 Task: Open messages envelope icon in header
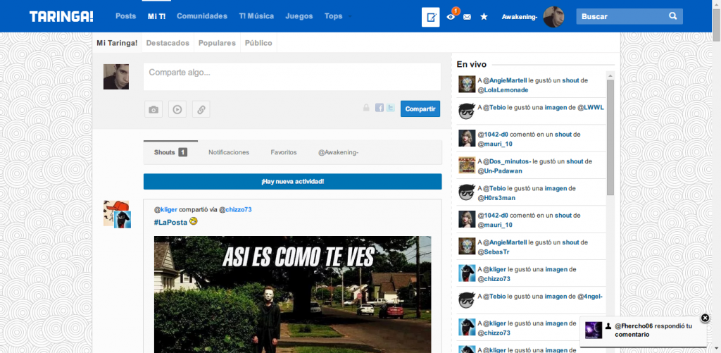coord(468,17)
